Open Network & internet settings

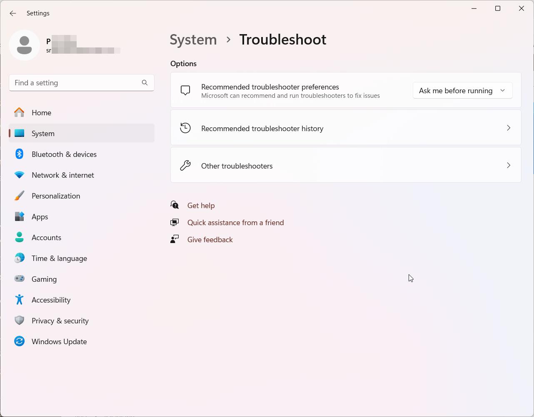tap(82, 175)
